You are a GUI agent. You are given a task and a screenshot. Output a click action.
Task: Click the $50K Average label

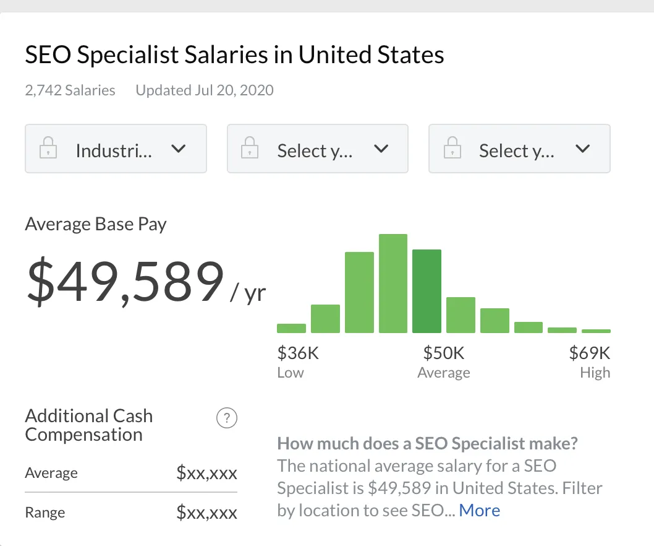[x=443, y=362]
